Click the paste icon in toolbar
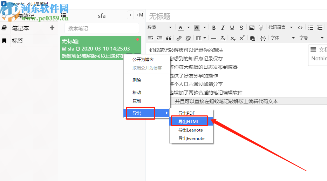 (x=252, y=38)
